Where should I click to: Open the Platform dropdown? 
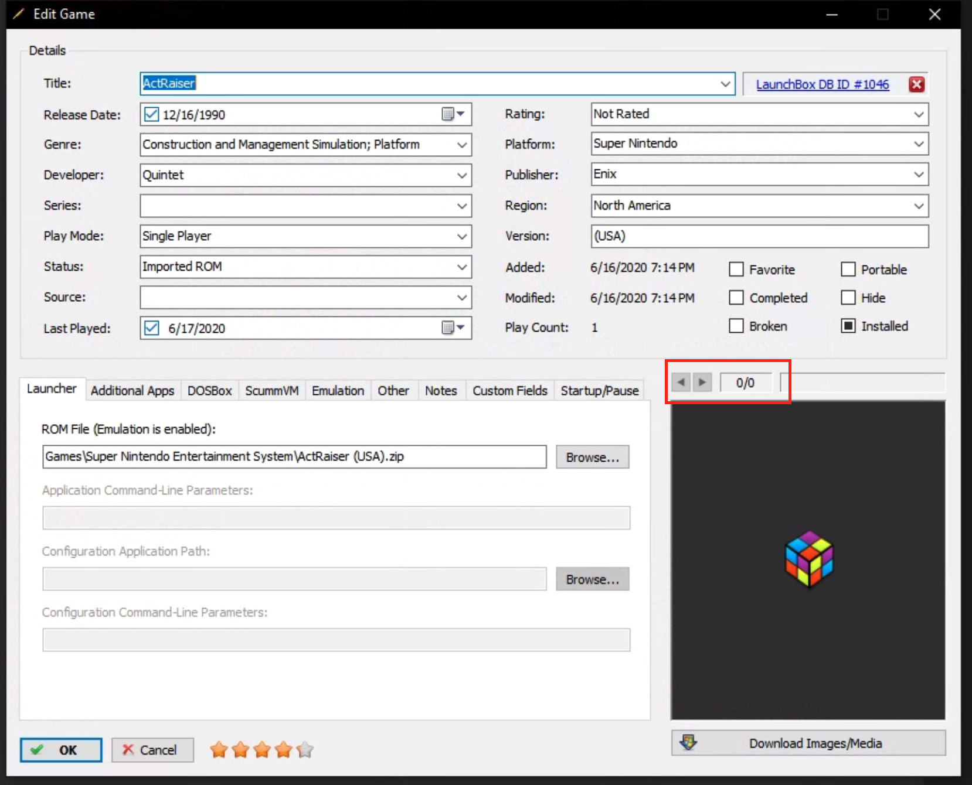coord(919,144)
